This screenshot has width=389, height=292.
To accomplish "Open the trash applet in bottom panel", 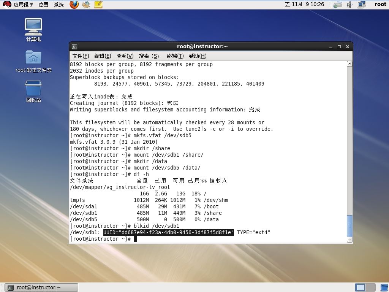I will pyautogui.click(x=384, y=287).
